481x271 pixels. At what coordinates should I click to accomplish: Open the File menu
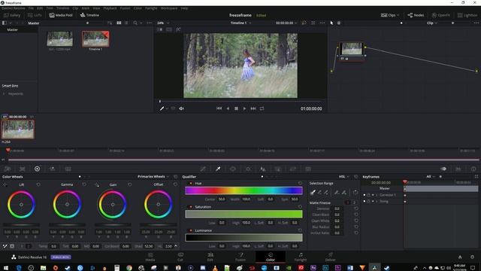(x=31, y=8)
